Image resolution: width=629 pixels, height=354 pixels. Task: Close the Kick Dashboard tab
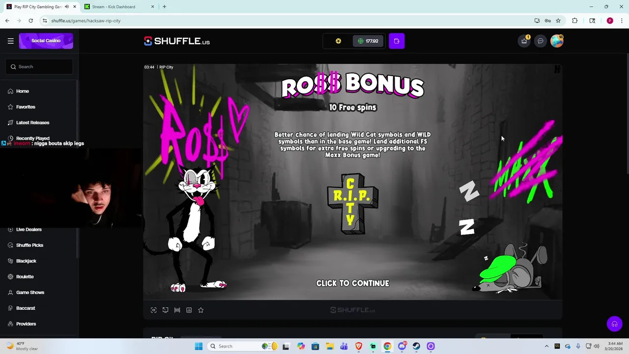coord(152,7)
